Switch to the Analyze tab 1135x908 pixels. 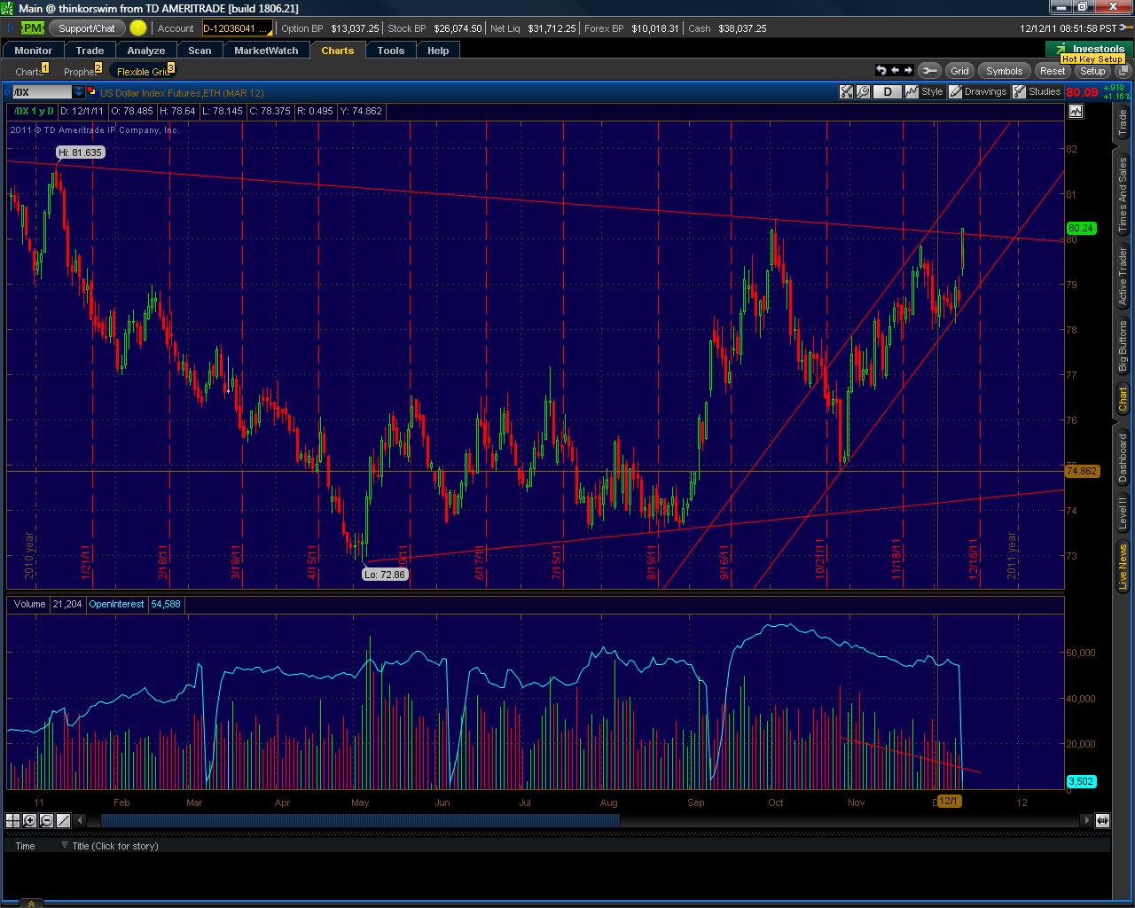[146, 51]
